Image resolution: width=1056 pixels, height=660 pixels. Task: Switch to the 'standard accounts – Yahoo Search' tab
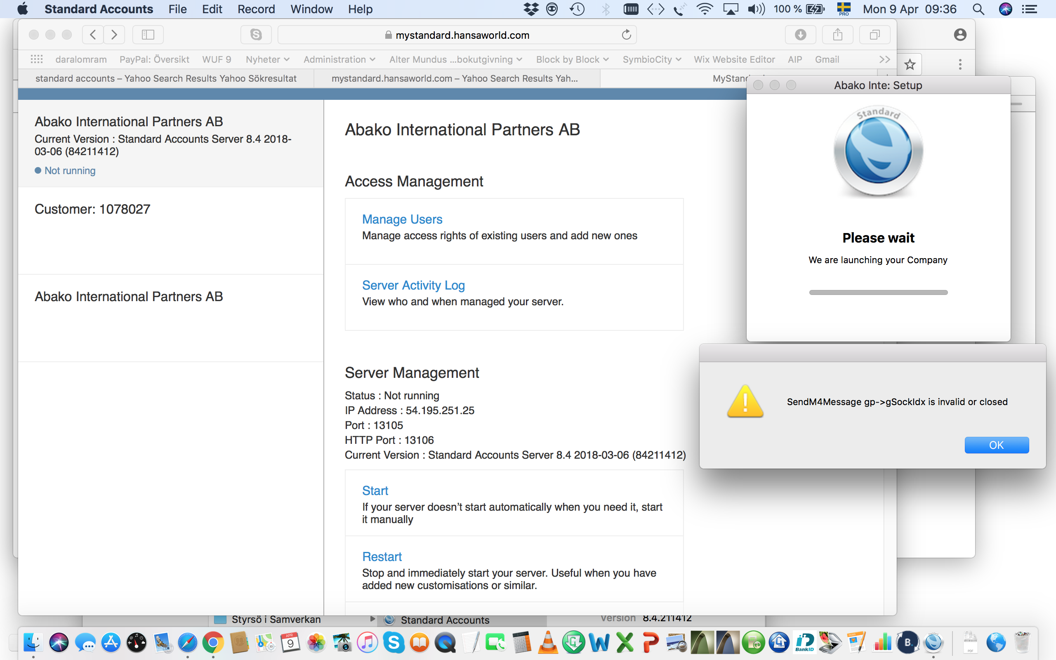point(166,78)
